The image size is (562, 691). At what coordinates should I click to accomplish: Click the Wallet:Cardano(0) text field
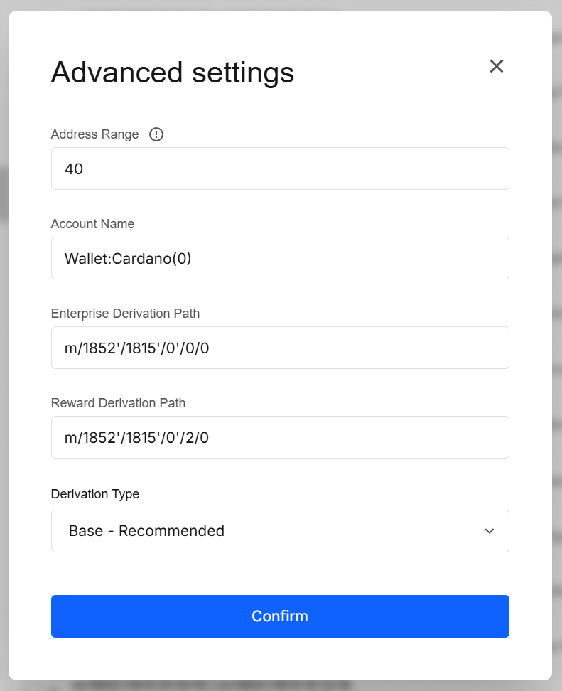click(x=280, y=258)
